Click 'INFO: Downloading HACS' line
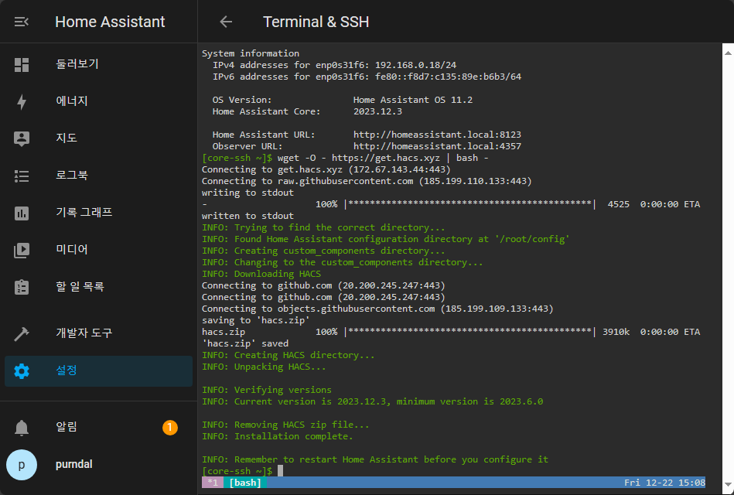This screenshot has width=734, height=495. (261, 274)
